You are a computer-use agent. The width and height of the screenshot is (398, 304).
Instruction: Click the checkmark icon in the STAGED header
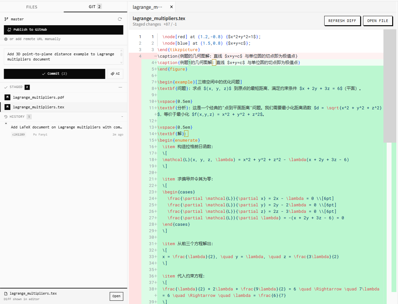click(x=6, y=87)
